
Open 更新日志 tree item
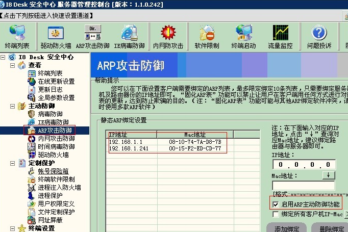tap(50, 90)
